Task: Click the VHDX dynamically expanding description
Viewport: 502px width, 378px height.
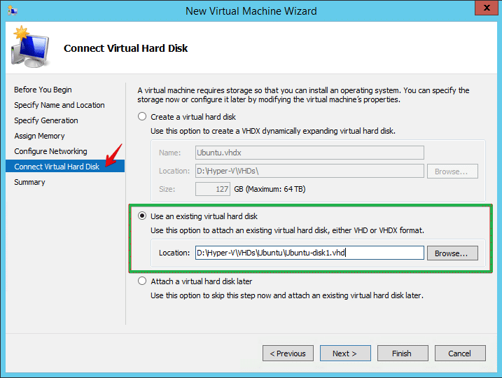Action: click(273, 131)
